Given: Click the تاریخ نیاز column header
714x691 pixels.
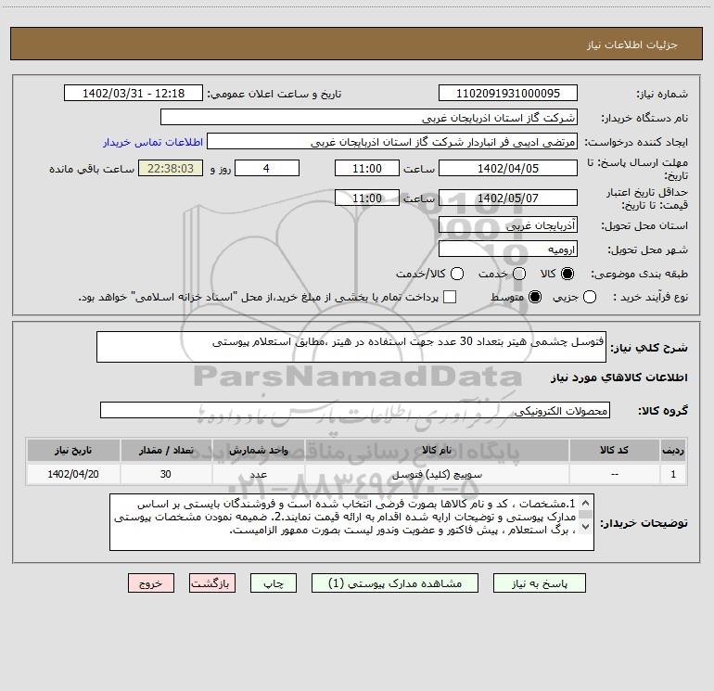Looking at the screenshot, I should point(73,450).
